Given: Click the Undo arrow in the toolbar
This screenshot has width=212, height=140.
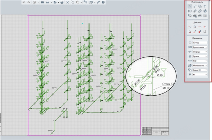Looking at the screenshot, I should coord(24,2).
